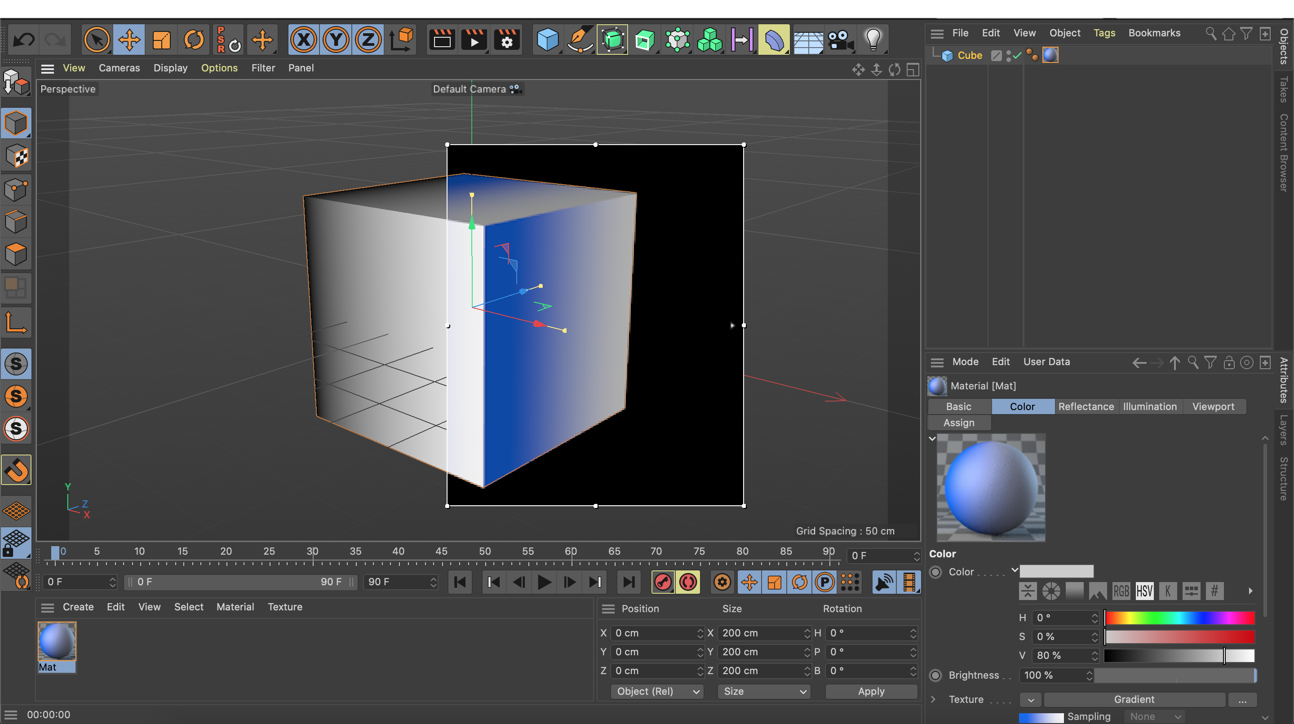Switch to Model mode
Viewport: 1294px width, 724px height.
click(x=16, y=123)
